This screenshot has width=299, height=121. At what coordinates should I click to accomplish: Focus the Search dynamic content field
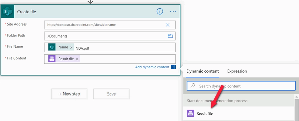pos(241,86)
